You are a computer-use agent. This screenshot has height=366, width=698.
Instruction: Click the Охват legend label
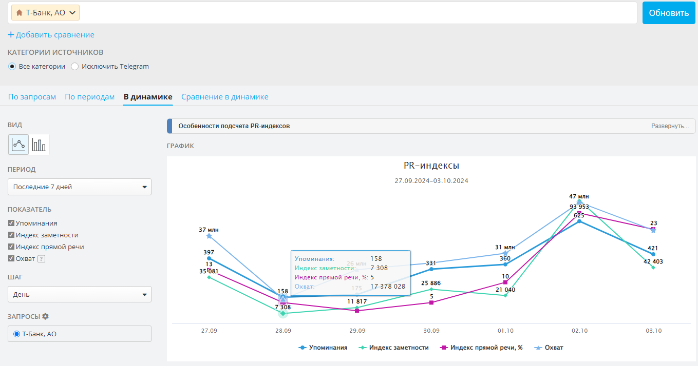[554, 348]
